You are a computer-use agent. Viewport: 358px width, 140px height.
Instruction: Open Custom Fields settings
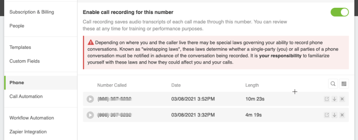pos(24,61)
